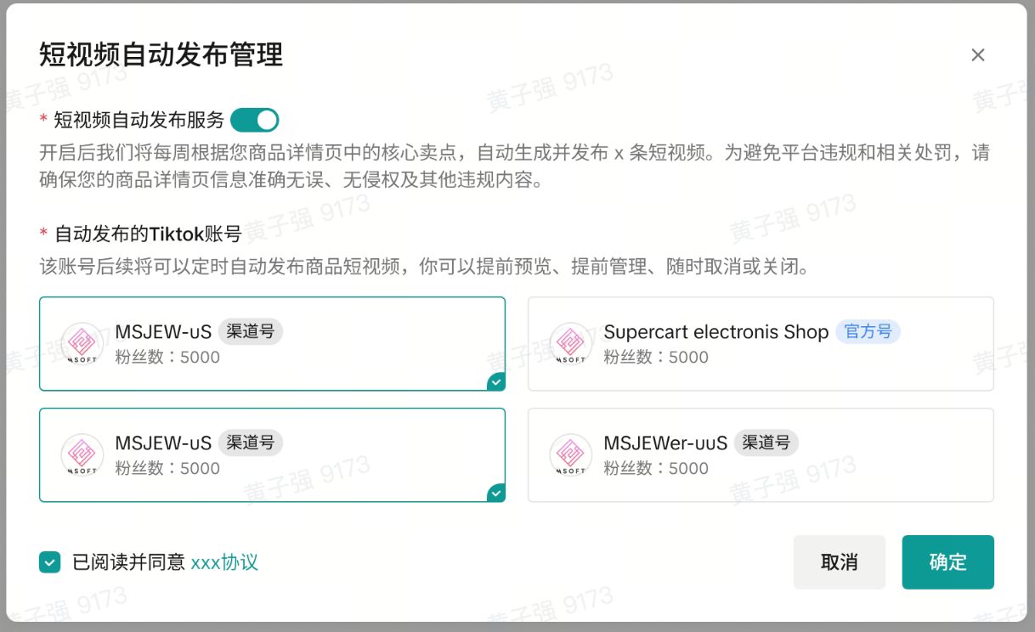Toggle the 短视频自动发布服务 switch off
Image resolution: width=1035 pixels, height=632 pixels.
click(255, 120)
